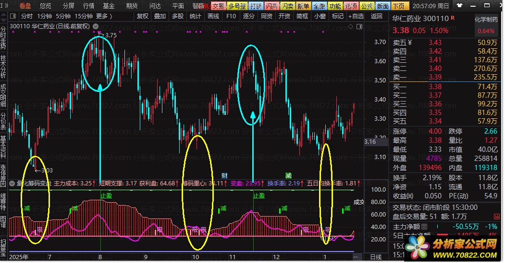Open 基本资料 in the left sidebar
This screenshot has height=263, width=505.
pyautogui.click(x=3, y=148)
